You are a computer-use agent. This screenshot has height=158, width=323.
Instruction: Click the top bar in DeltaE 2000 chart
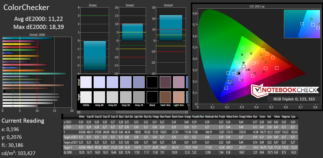28,38
